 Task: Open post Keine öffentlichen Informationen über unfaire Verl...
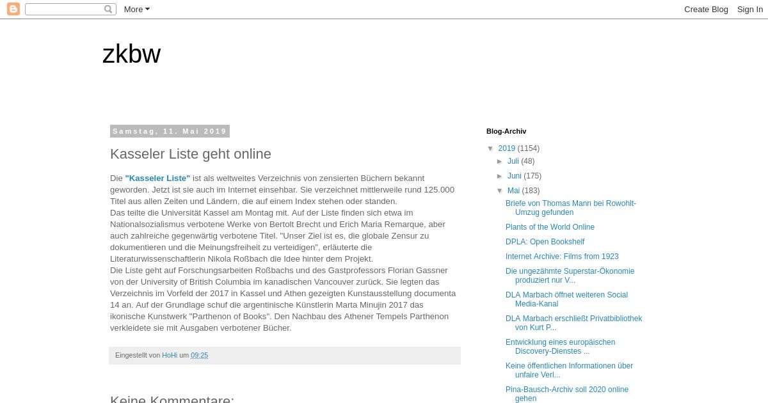(x=569, y=370)
